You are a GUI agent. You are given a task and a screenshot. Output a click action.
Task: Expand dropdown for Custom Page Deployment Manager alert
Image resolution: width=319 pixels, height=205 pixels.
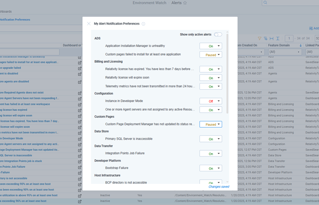pos(211,124)
